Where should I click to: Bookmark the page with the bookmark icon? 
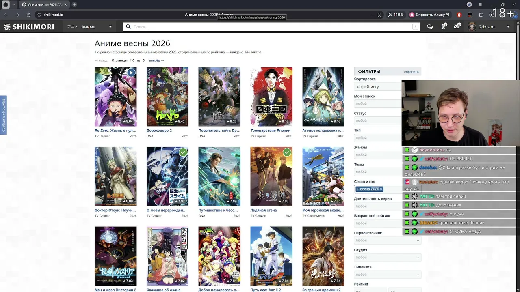tap(379, 15)
